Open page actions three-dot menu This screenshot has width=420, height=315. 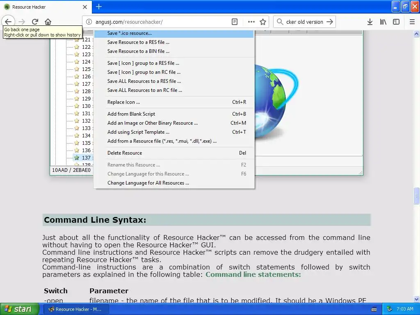pyautogui.click(x=251, y=22)
